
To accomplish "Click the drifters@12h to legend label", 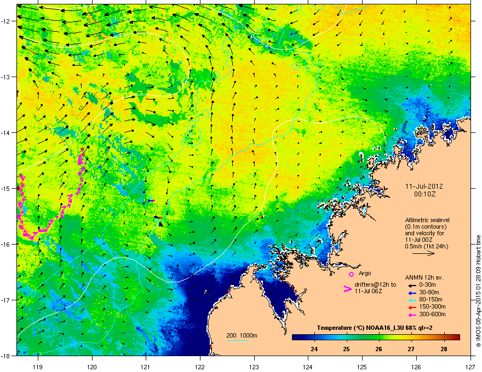I will tap(375, 285).
